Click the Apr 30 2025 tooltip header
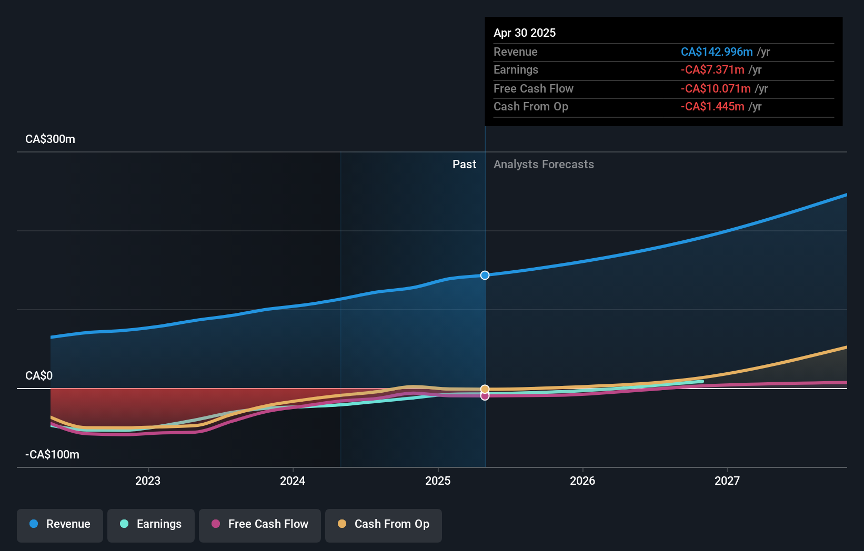 [525, 33]
